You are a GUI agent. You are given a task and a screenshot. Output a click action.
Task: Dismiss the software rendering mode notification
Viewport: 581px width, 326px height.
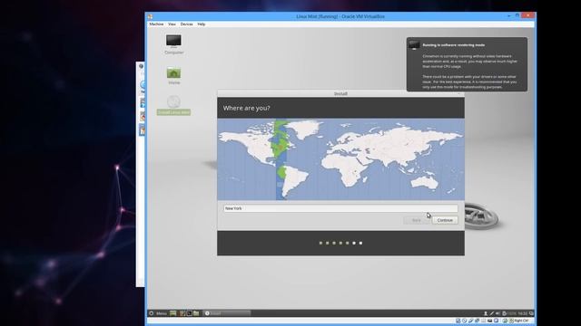tap(467, 64)
